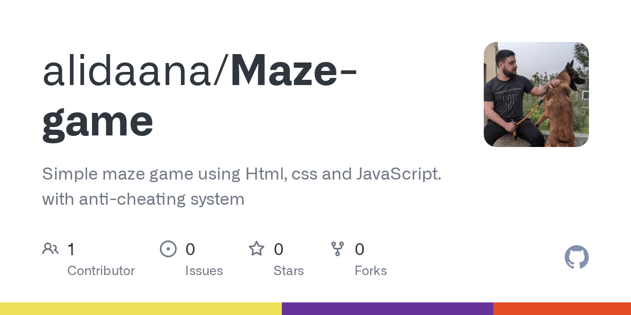Click the contributors people icon

[50, 248]
